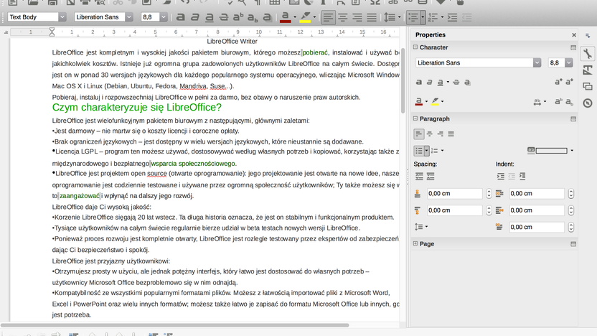Viewport: 597px width, 336px height.
Task: Expand the Page section
Action: tap(415, 243)
